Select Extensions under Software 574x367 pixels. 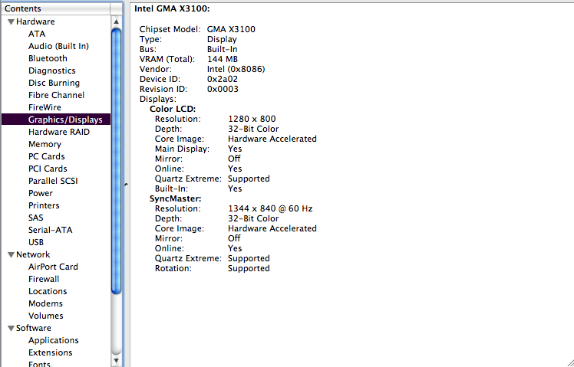pos(51,352)
